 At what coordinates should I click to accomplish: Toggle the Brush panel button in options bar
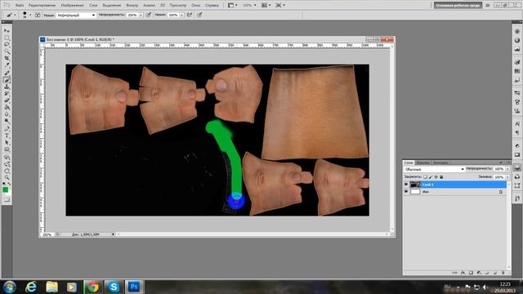coord(38,15)
